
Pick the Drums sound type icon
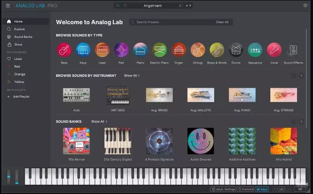click(x=236, y=50)
